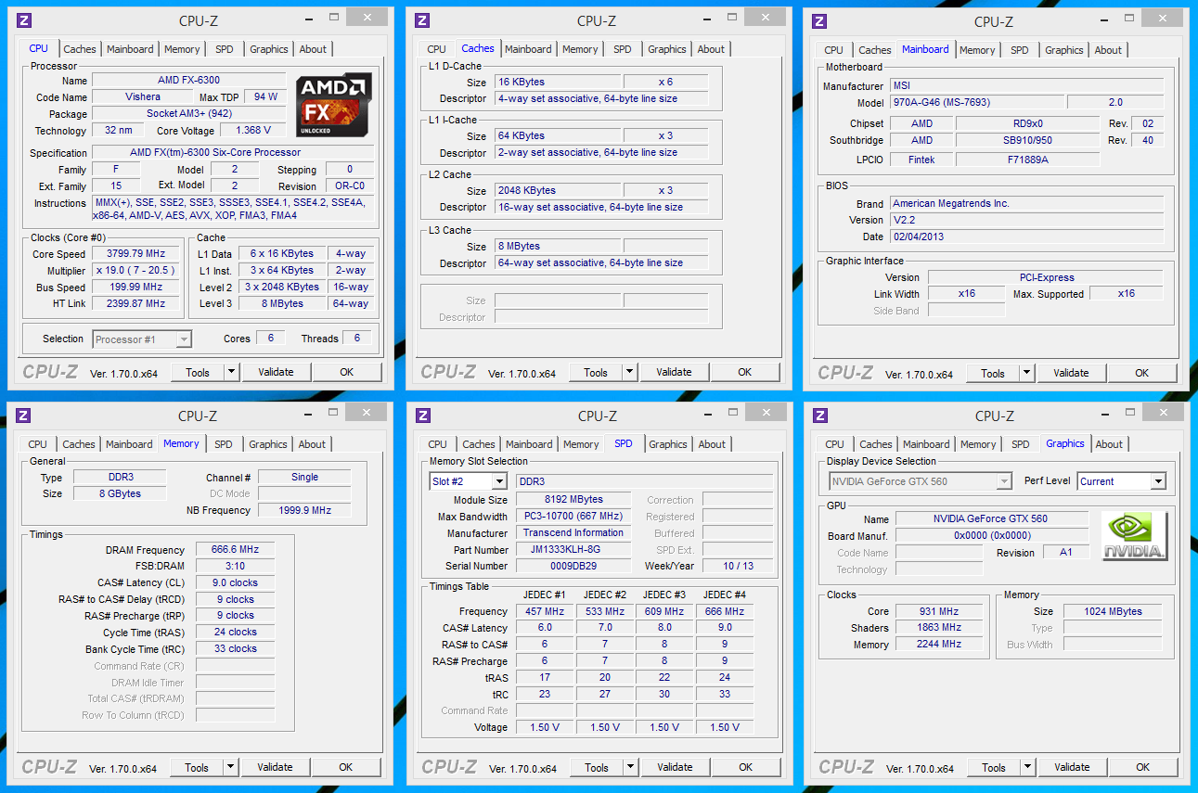
Task: Click the Serial Number 0009DB29 value
Action: [x=573, y=566]
